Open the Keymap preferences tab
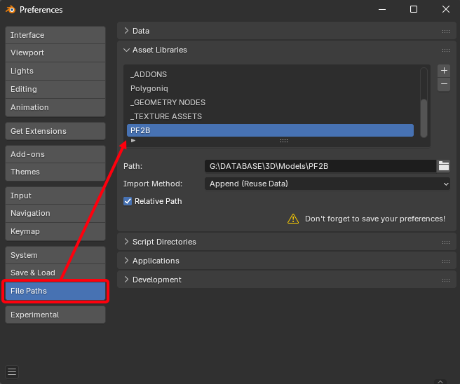This screenshot has width=460, height=384. 55,231
